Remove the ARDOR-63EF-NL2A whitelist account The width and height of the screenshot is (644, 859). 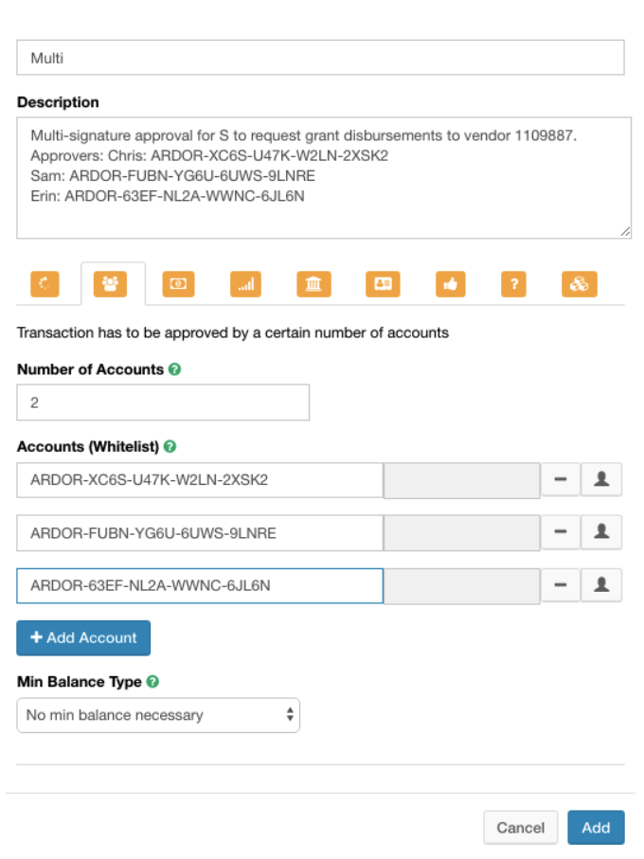[560, 585]
